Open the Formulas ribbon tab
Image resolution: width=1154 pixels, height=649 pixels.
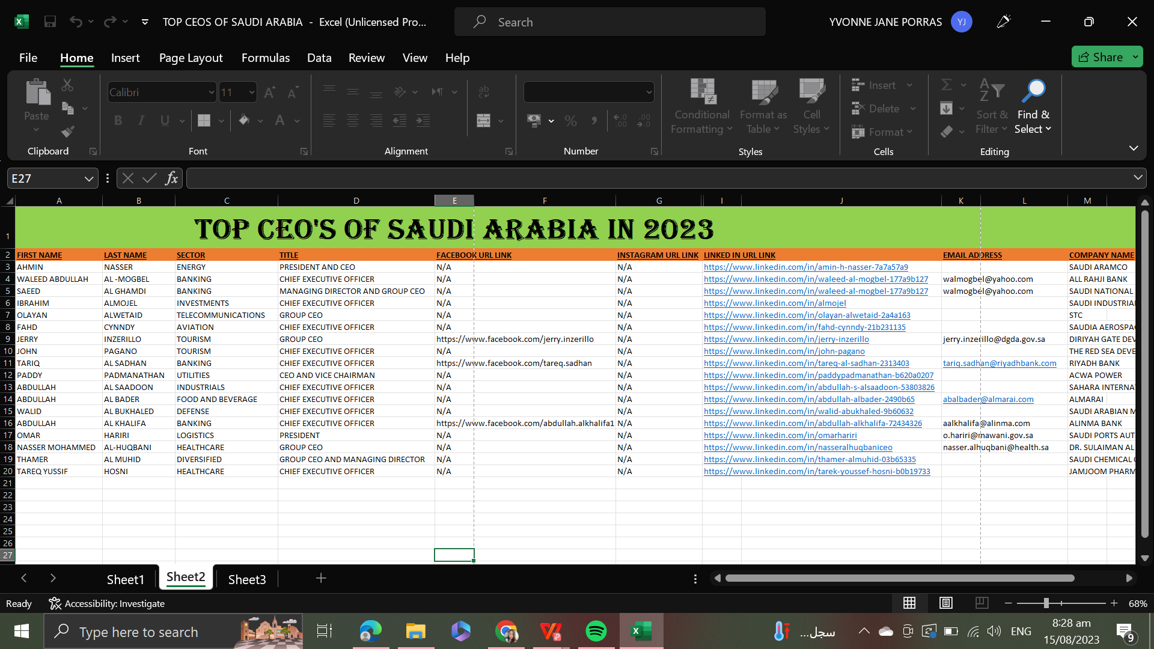265,58
